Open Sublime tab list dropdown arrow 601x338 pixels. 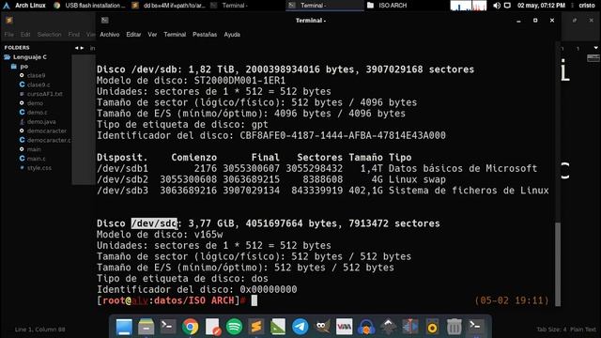tap(595, 48)
